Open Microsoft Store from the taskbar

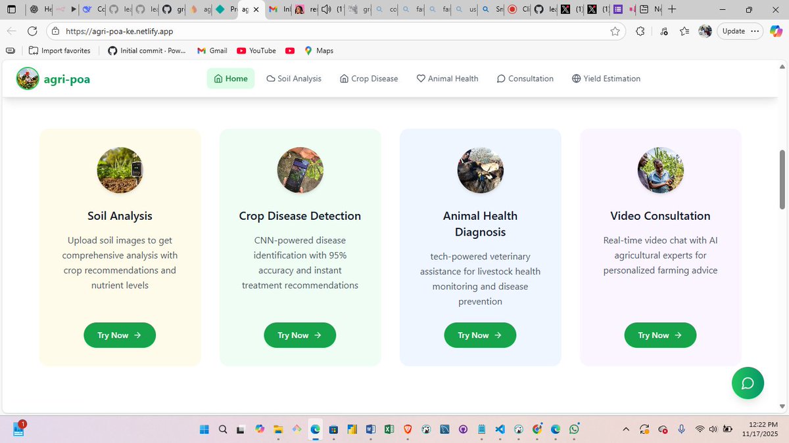(333, 429)
